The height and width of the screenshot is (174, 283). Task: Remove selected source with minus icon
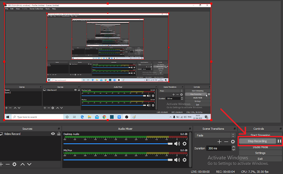click(x=8, y=164)
